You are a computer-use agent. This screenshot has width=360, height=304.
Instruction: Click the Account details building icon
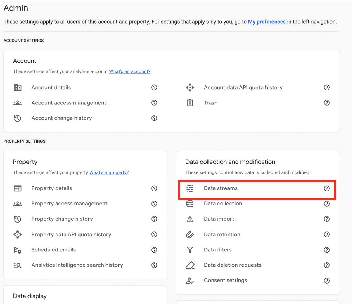point(18,88)
